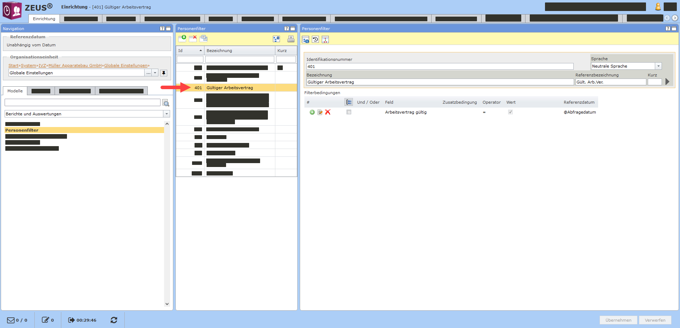Open the history clock icon in detail toolbar
Screen dimensions: 680x328
pyautogui.click(x=315, y=40)
